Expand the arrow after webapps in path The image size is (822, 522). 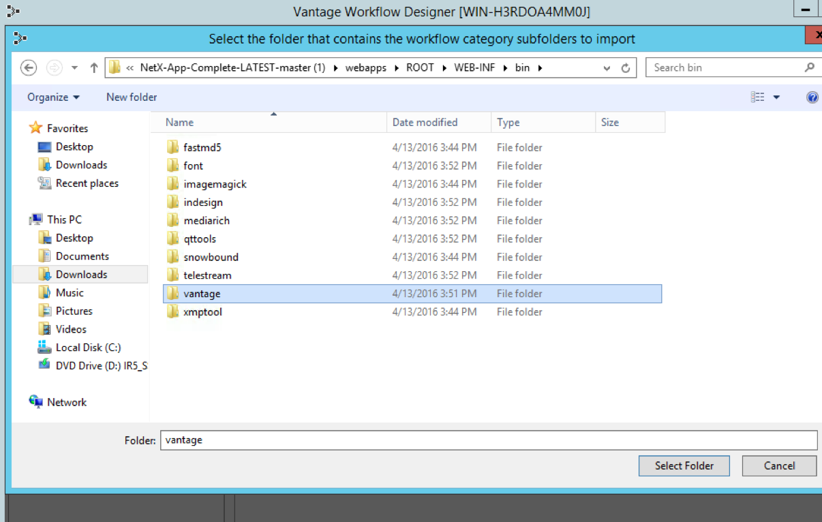(x=396, y=68)
